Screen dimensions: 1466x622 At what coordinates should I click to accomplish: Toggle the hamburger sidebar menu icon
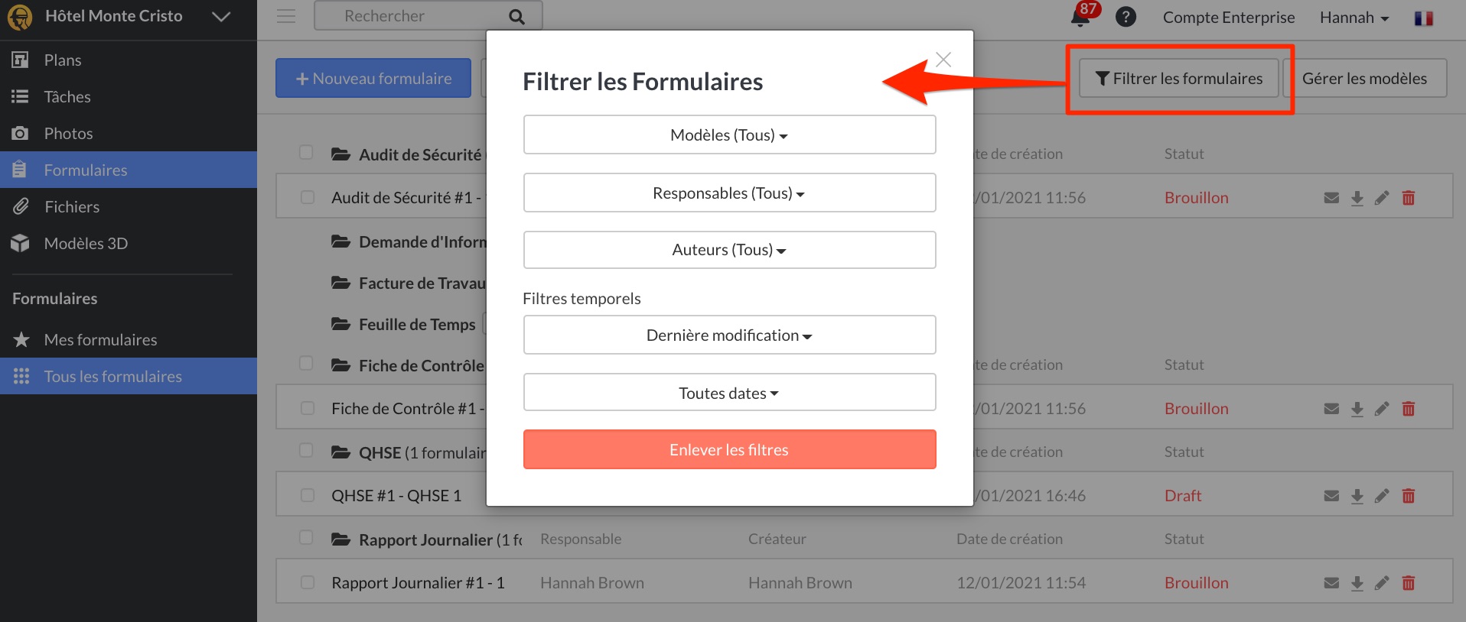(286, 16)
